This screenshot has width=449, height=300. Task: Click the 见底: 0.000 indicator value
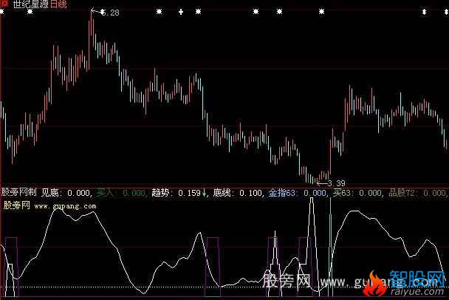66,193
